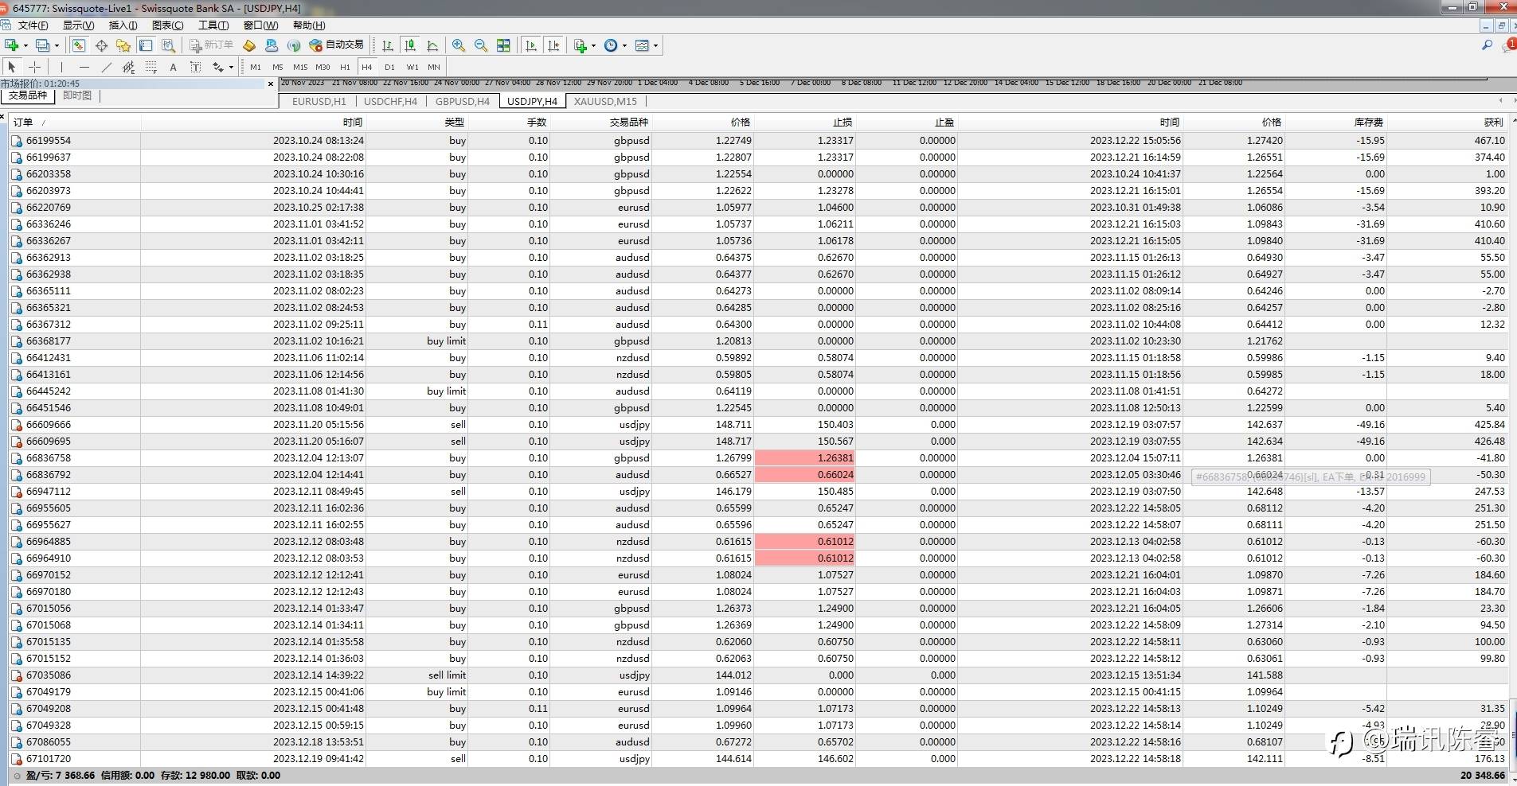Switch chart display to candlesticks
The width and height of the screenshot is (1517, 786).
click(410, 45)
